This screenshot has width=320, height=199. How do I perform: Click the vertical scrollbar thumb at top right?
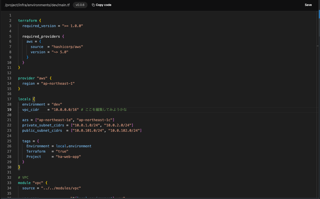(319, 15)
